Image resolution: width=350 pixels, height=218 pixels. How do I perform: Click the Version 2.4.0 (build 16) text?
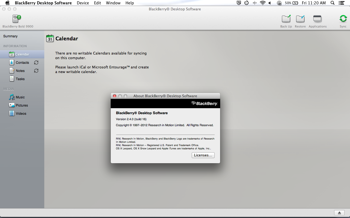tap(131, 119)
